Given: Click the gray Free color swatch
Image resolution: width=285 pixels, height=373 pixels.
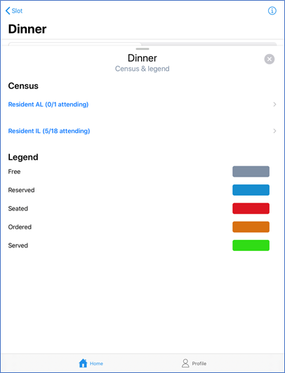Looking at the screenshot, I should [251, 172].
